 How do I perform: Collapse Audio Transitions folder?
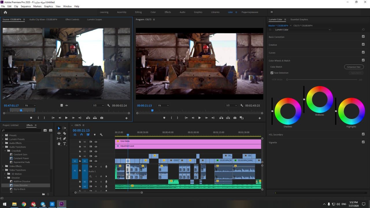tap(3, 147)
